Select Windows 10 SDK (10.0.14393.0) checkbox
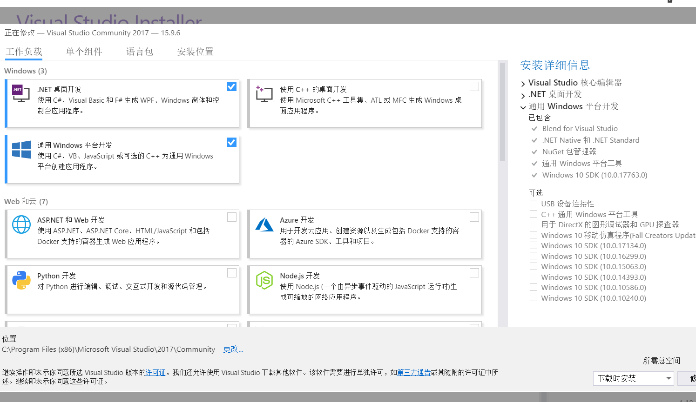696x402 pixels. [534, 277]
